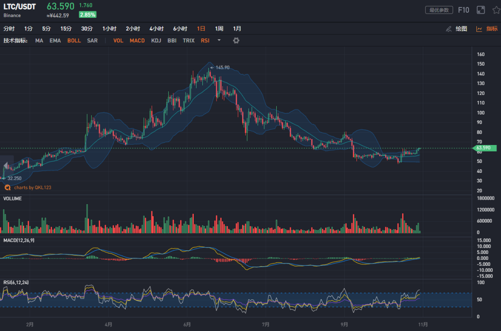This screenshot has height=331, width=501.
Task: Click the 15.000 MACD axis value
Action: 484,240
